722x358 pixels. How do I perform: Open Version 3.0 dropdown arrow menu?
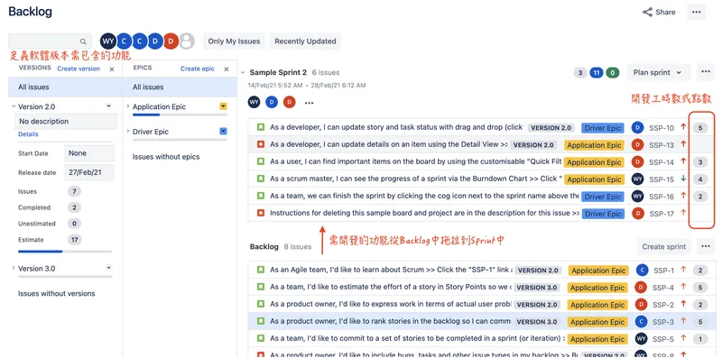point(108,268)
